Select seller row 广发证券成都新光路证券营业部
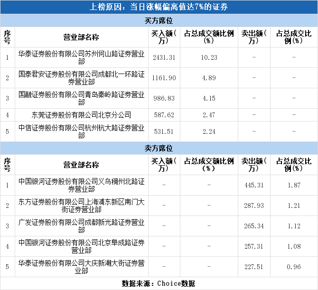This screenshot has width=318, height=290. pyautogui.click(x=159, y=226)
